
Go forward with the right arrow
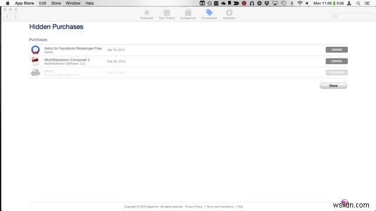point(15,16)
